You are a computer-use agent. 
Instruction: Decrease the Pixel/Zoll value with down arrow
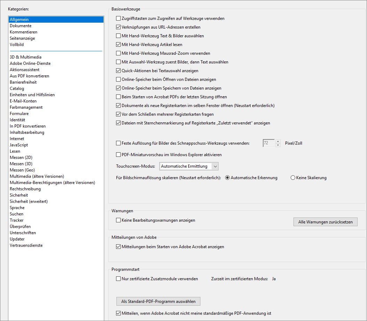[x=278, y=145]
